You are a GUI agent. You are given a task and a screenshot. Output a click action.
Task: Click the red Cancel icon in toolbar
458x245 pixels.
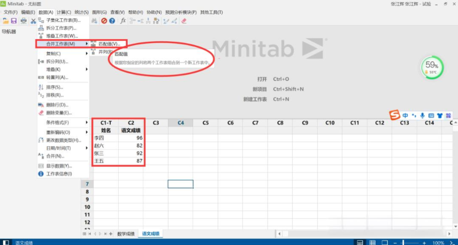(104, 21)
